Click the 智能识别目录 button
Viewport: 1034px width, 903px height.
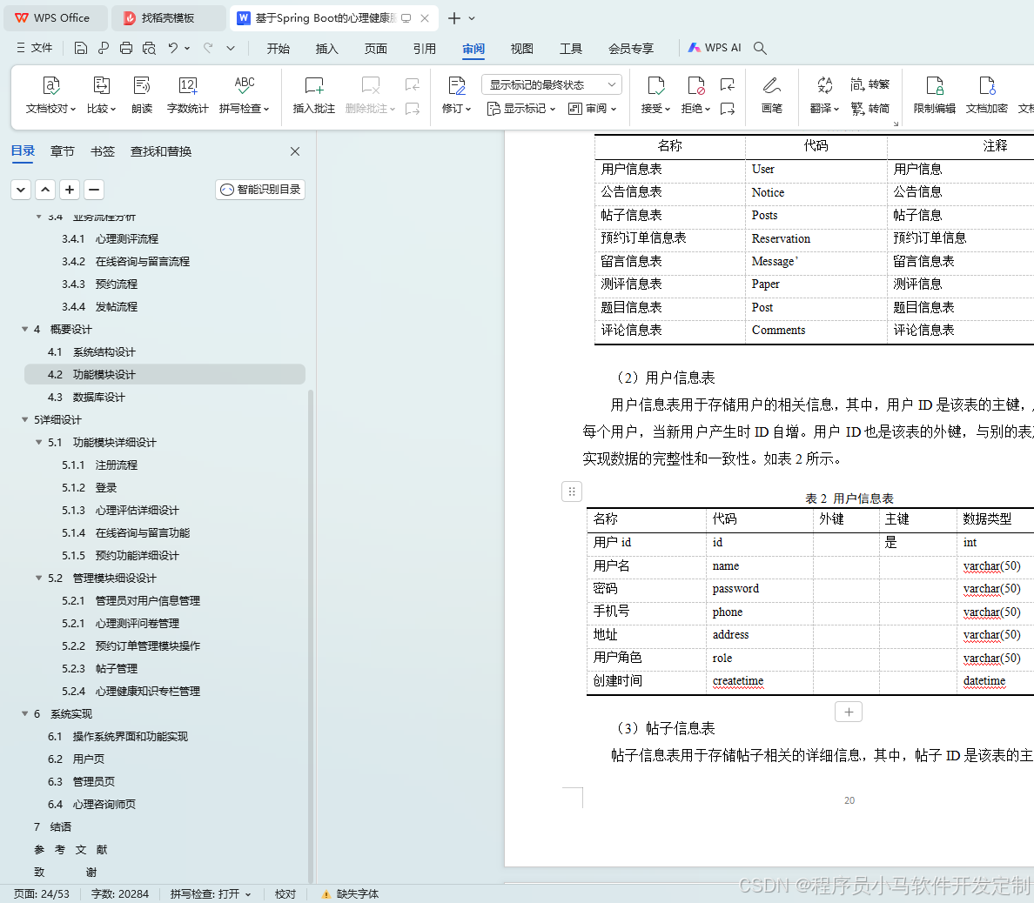tap(259, 189)
